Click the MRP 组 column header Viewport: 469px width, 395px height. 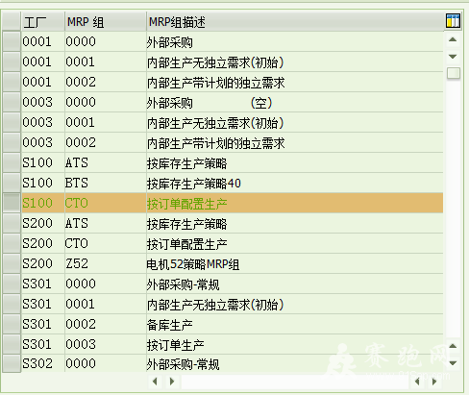pos(106,22)
